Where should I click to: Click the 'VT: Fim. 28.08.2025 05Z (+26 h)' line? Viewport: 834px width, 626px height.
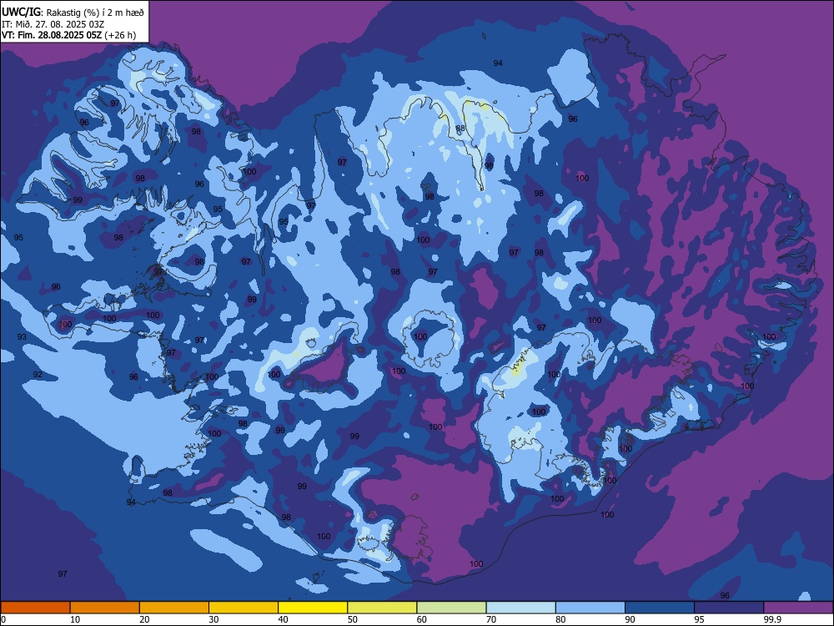[68, 35]
